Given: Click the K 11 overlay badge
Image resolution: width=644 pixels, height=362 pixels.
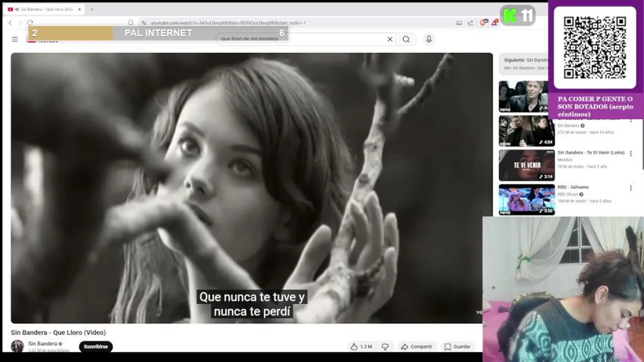Looking at the screenshot, I should 518,16.
